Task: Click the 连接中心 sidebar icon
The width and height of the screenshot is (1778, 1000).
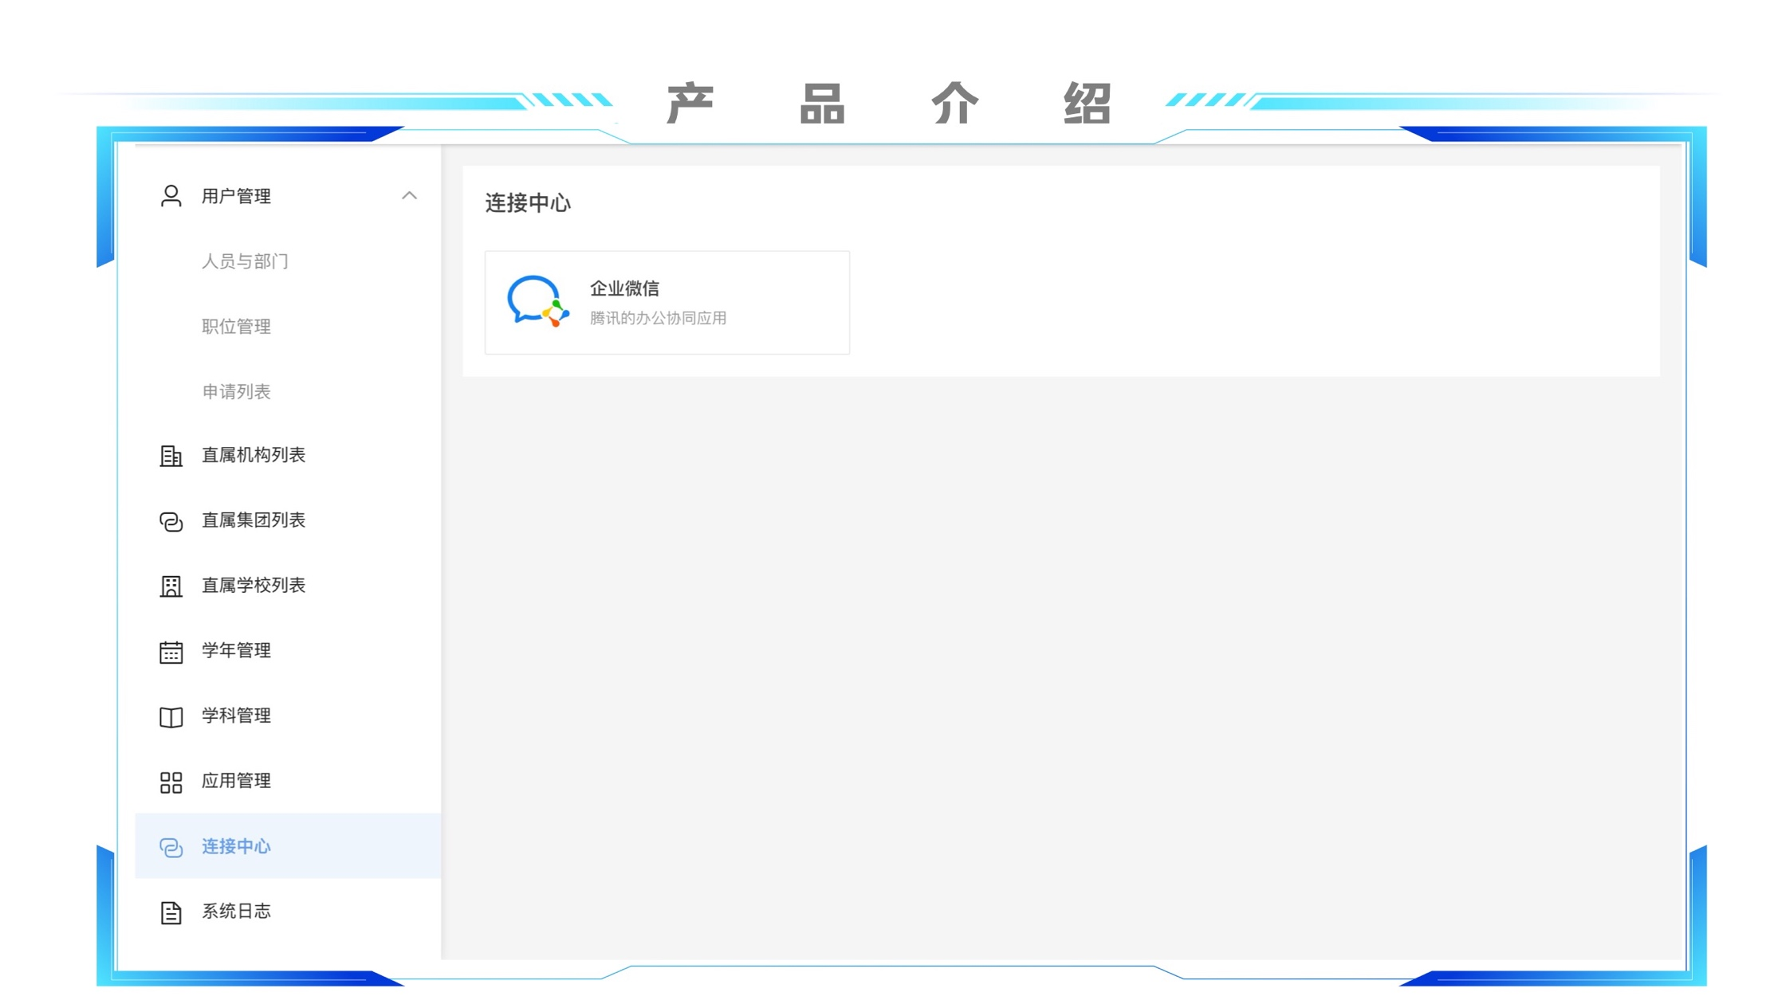Action: pos(171,847)
